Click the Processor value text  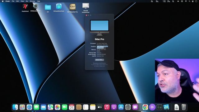[102, 44]
